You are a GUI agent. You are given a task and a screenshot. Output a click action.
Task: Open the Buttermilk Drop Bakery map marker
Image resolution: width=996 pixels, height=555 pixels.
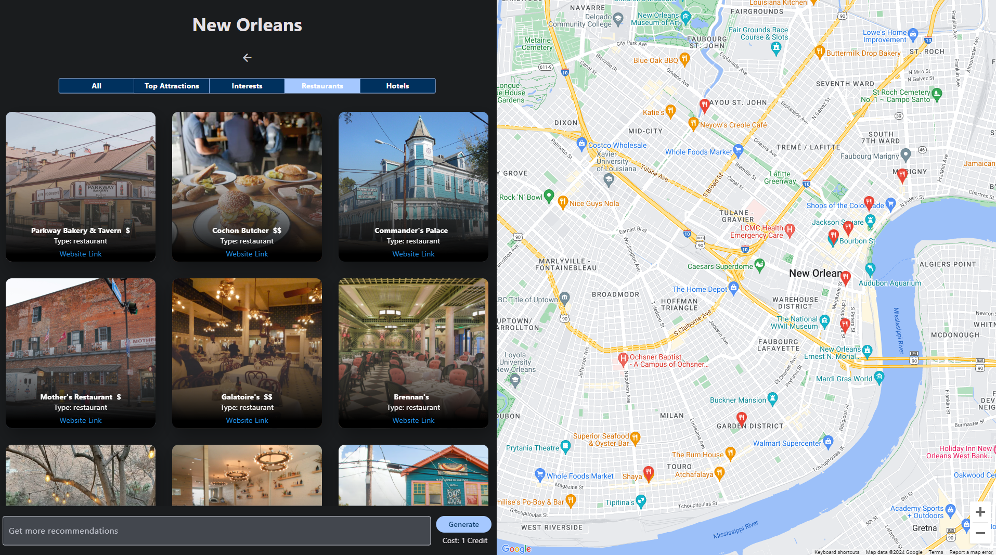(820, 51)
